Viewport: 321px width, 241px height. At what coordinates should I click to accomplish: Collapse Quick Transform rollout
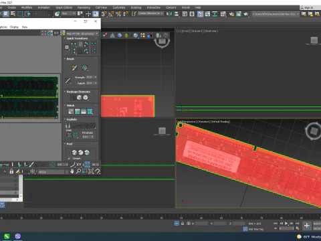click(x=77, y=38)
